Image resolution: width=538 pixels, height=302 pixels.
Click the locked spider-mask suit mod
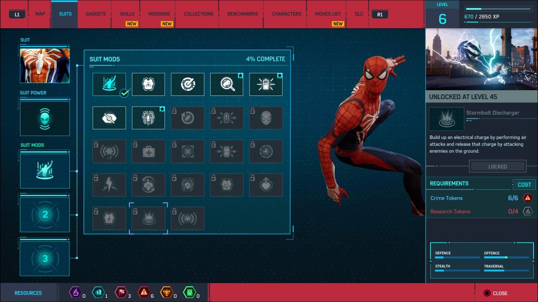coord(266,117)
